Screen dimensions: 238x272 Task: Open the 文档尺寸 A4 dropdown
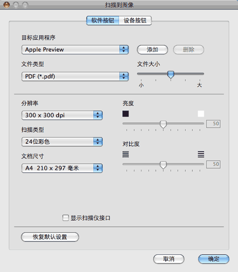click(62, 168)
